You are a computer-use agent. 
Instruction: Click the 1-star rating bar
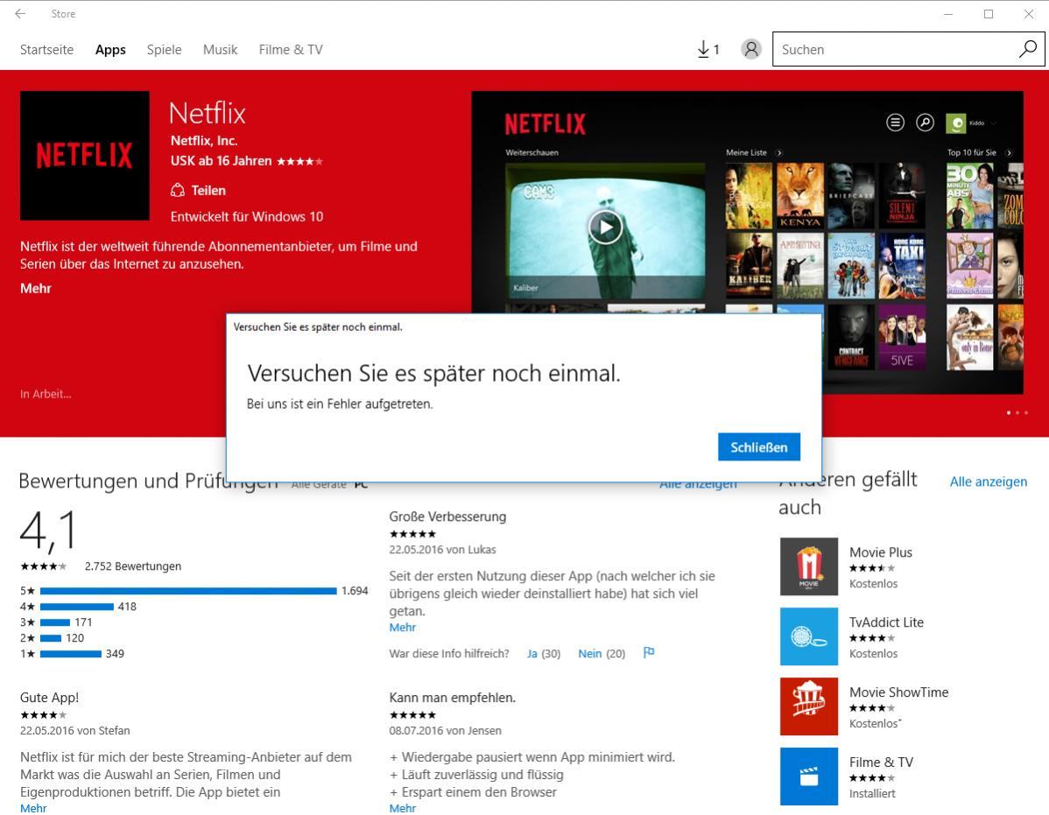click(70, 653)
